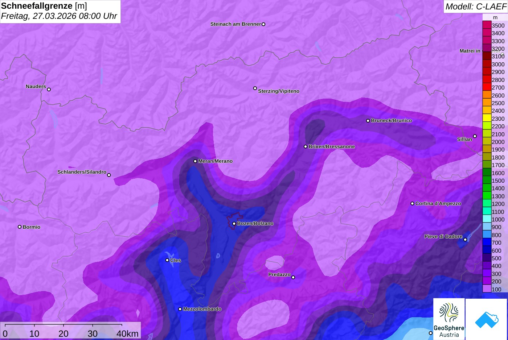Click the 2300 m yellow legend swatch
Screen dimensions: 508x340
tap(487, 118)
